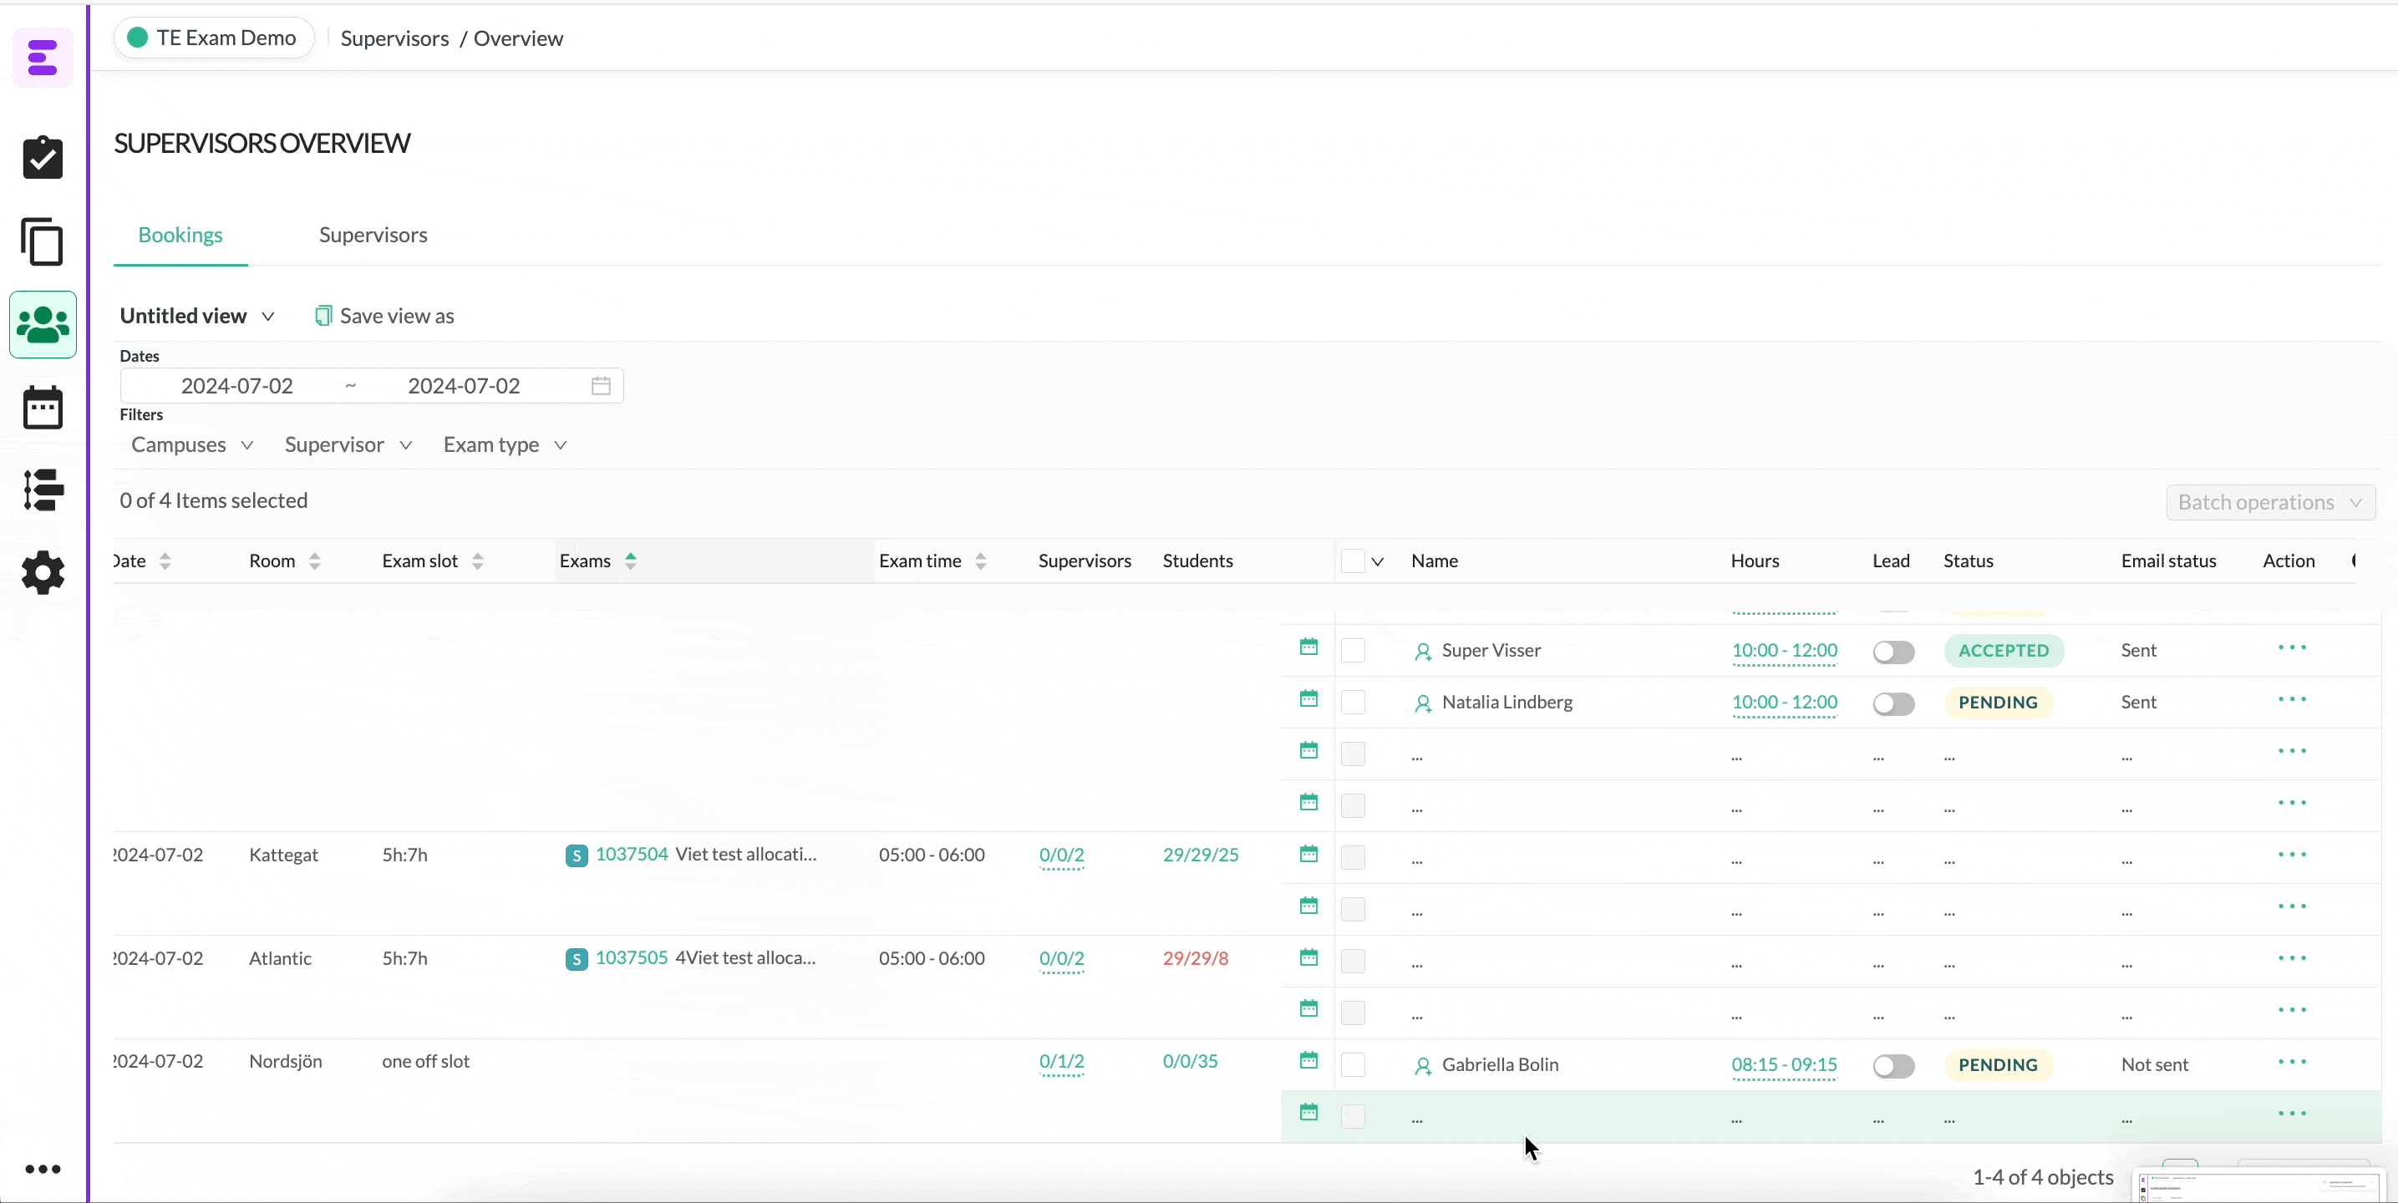Click Supervisors in the breadcrumb
The image size is (2398, 1203).
pyautogui.click(x=394, y=38)
